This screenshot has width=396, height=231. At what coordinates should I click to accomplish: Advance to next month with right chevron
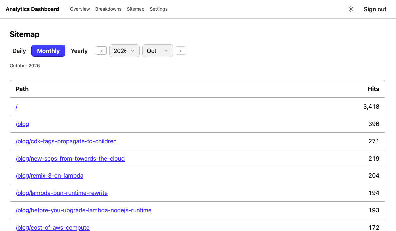(181, 51)
